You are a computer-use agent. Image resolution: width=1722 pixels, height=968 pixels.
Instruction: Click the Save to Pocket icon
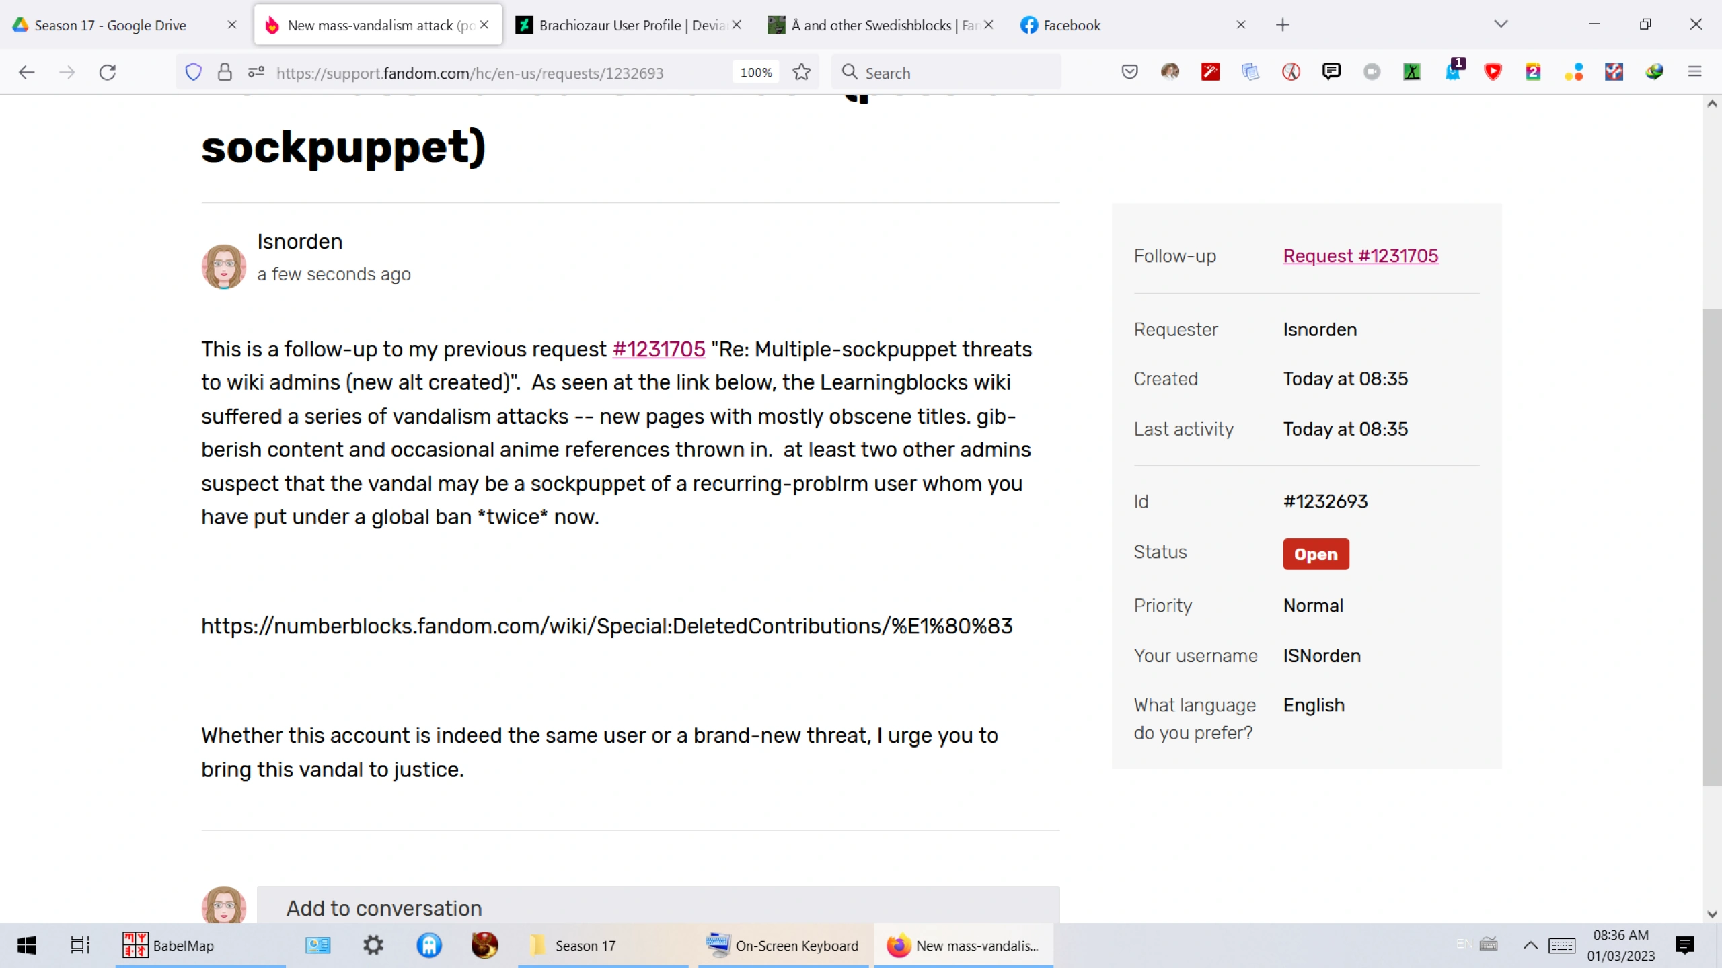click(1129, 72)
